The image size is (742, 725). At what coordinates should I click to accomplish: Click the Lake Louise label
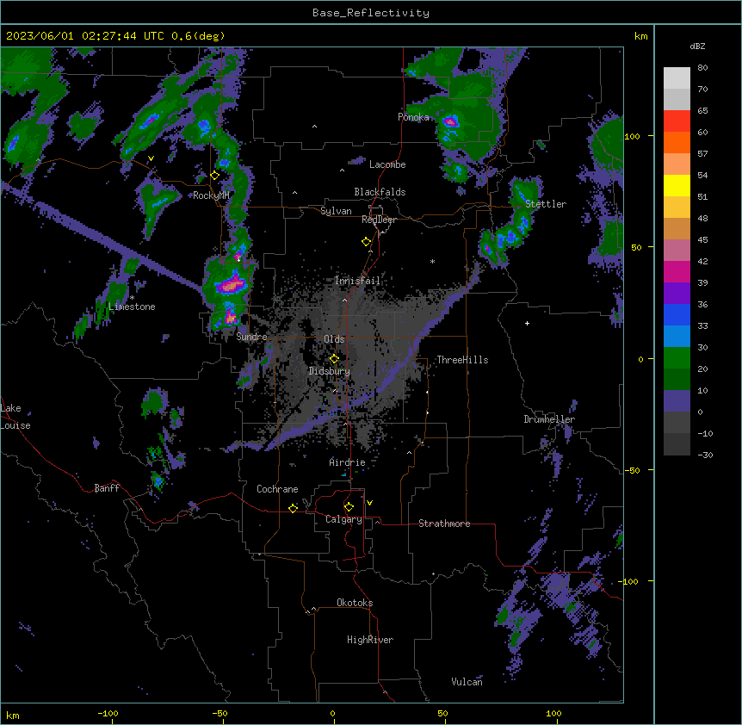coord(15,417)
